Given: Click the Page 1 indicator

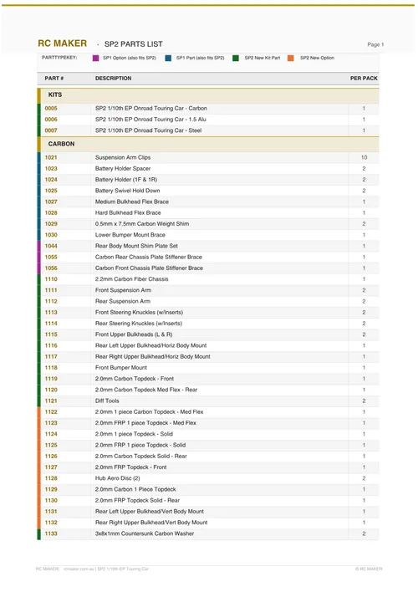Looking at the screenshot, I should [x=375, y=44].
